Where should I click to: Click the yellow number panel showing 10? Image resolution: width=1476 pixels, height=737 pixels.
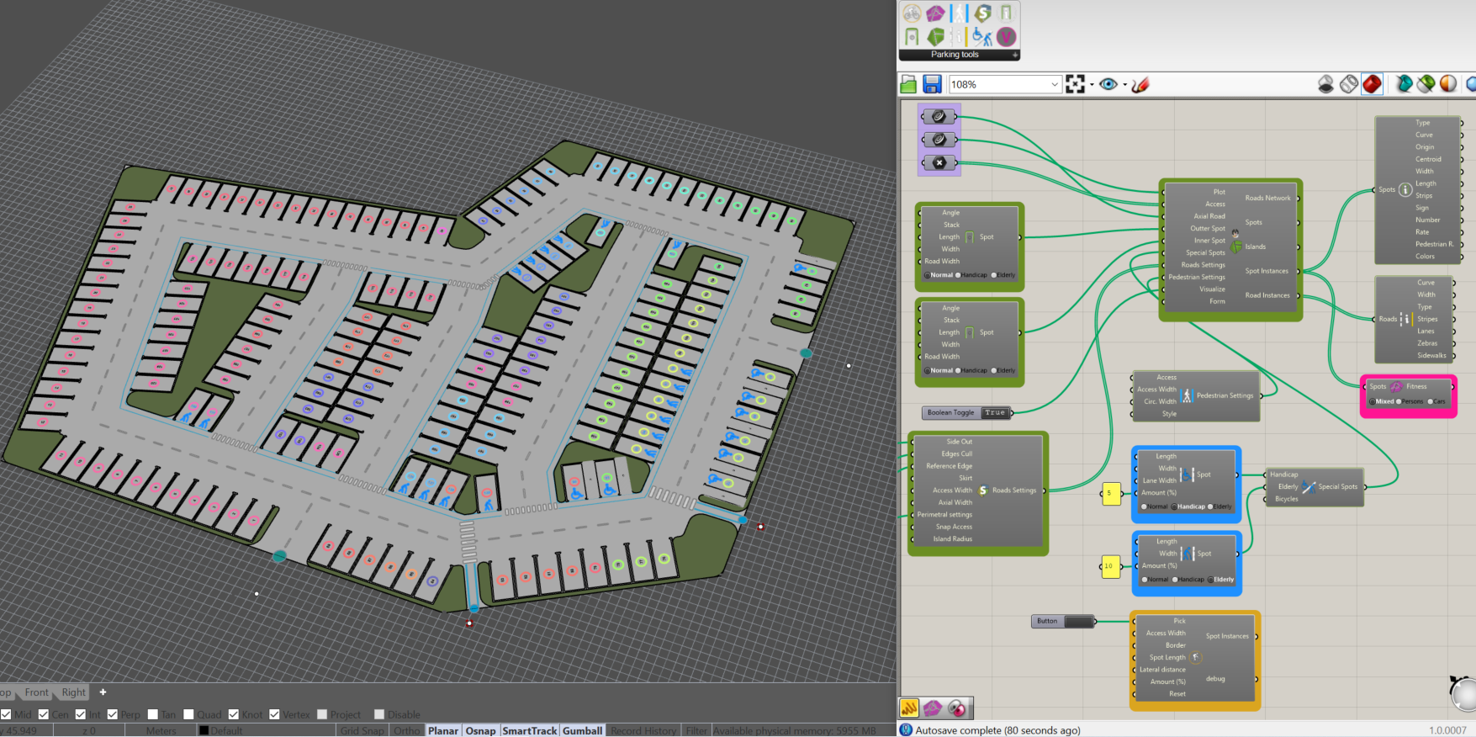(x=1110, y=566)
